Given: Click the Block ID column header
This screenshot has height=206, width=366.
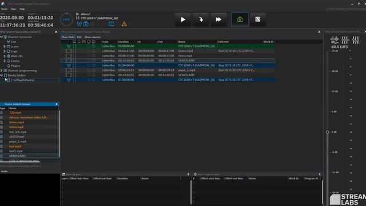Looking at the screenshot, I should 268,42.
